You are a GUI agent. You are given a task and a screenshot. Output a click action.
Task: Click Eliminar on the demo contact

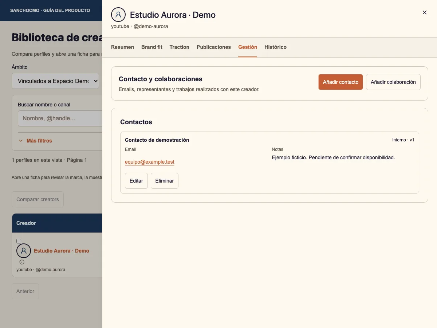[165, 181]
